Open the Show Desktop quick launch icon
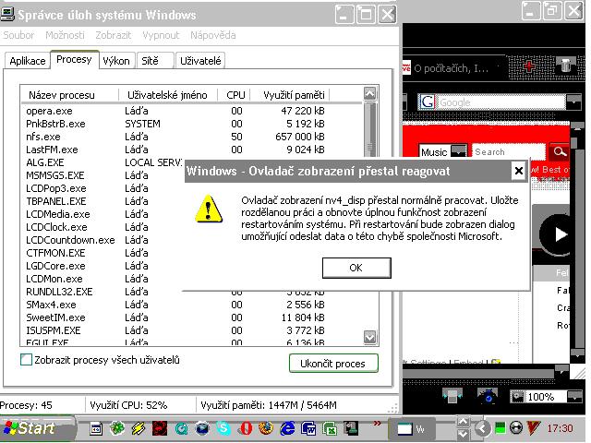The height and width of the screenshot is (443, 591). point(96,428)
